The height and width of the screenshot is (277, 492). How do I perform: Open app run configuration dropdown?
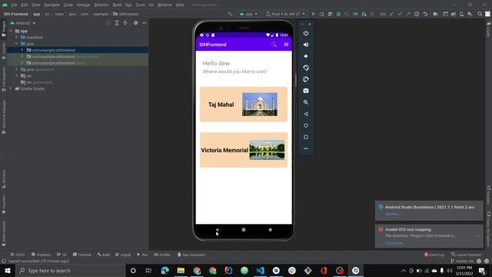248,14
